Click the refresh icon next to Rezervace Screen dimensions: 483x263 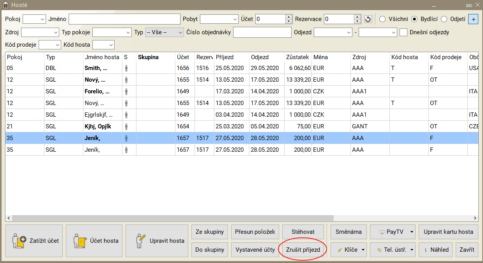pyautogui.click(x=368, y=19)
